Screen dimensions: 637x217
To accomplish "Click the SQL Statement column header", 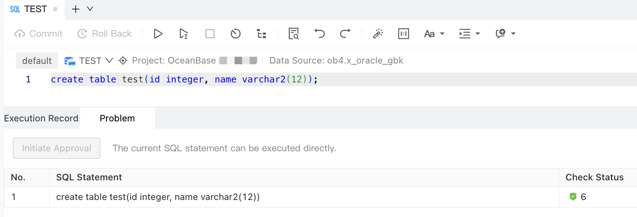I will 304,177.
